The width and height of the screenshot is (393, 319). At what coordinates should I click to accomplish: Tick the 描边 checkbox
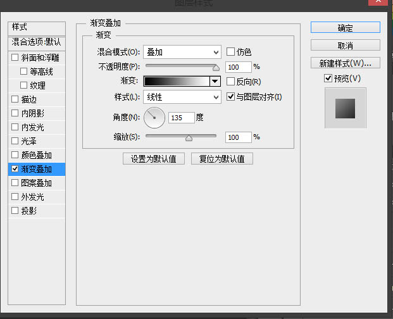(x=15, y=99)
